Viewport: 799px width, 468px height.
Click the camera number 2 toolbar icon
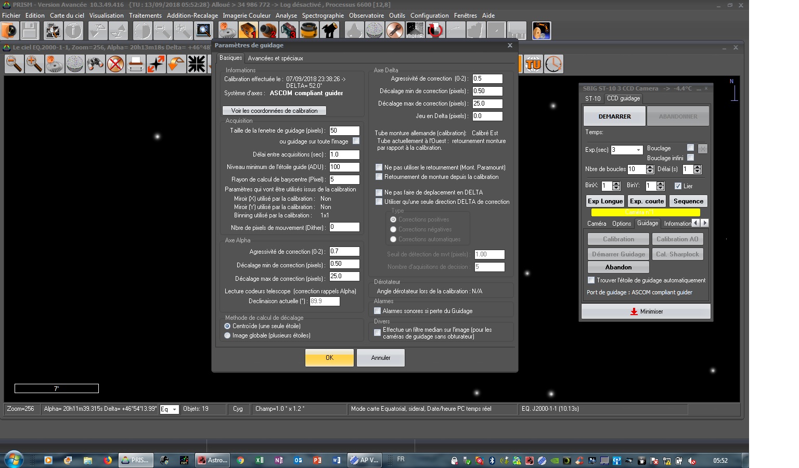(x=268, y=31)
